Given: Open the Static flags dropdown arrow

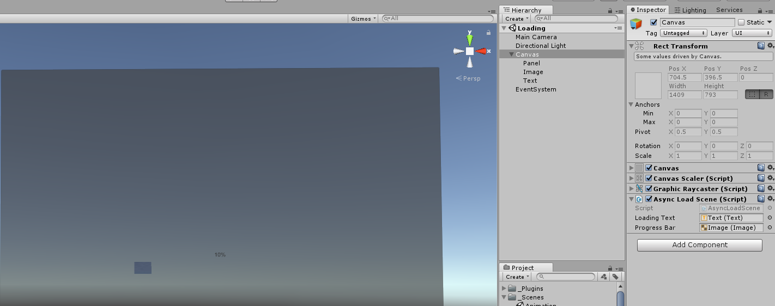Looking at the screenshot, I should [770, 22].
